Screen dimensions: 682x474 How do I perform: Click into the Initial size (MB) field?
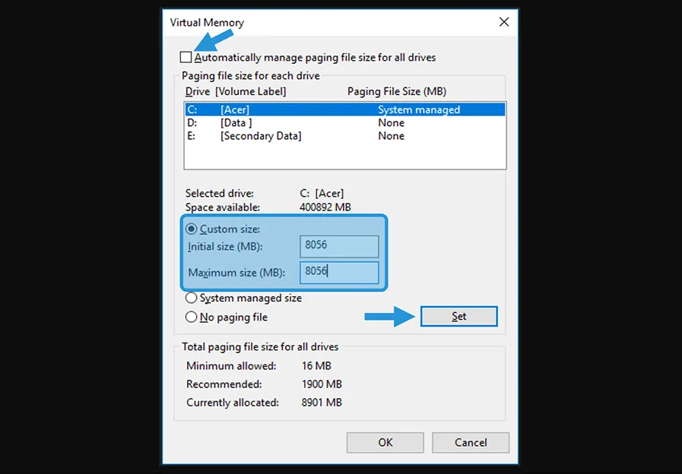coord(339,246)
